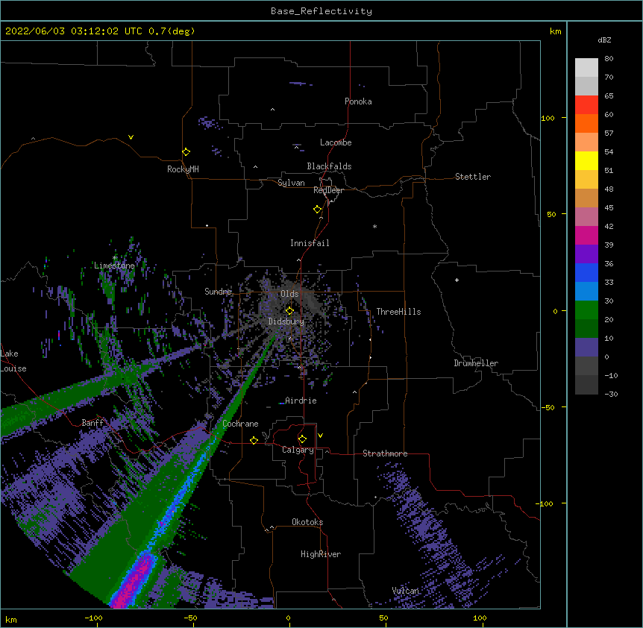Screen dimensions: 643x628
Task: Click the green 30 dBZ legend swatch
Action: click(x=586, y=310)
